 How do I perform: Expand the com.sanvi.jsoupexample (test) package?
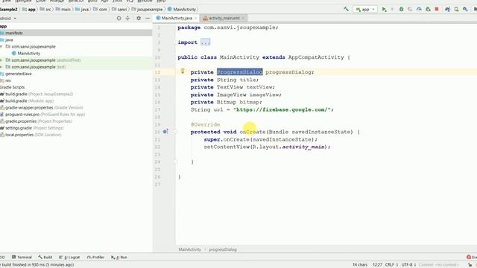(x=1, y=67)
